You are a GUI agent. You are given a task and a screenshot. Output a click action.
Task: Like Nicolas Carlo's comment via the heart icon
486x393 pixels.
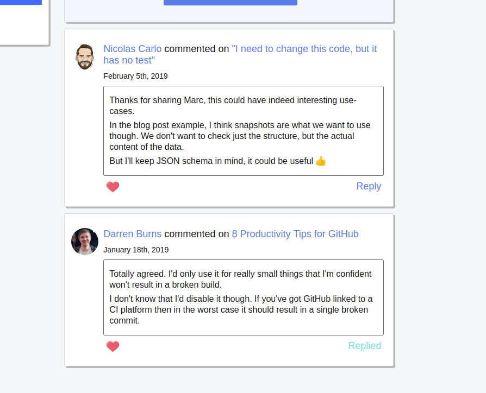point(113,187)
